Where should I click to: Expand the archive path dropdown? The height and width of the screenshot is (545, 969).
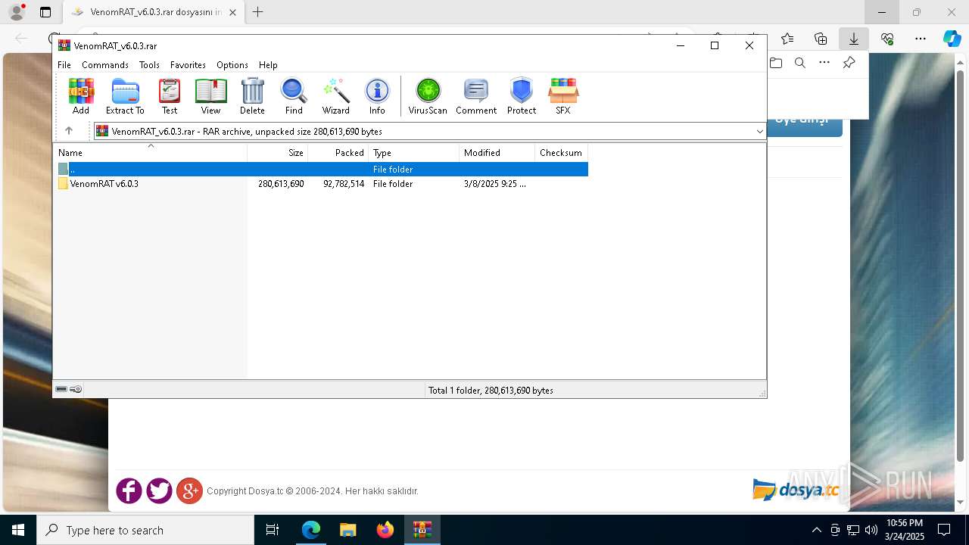[759, 132]
